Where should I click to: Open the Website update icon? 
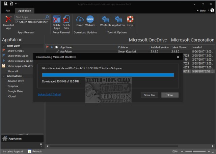[x=90, y=19]
